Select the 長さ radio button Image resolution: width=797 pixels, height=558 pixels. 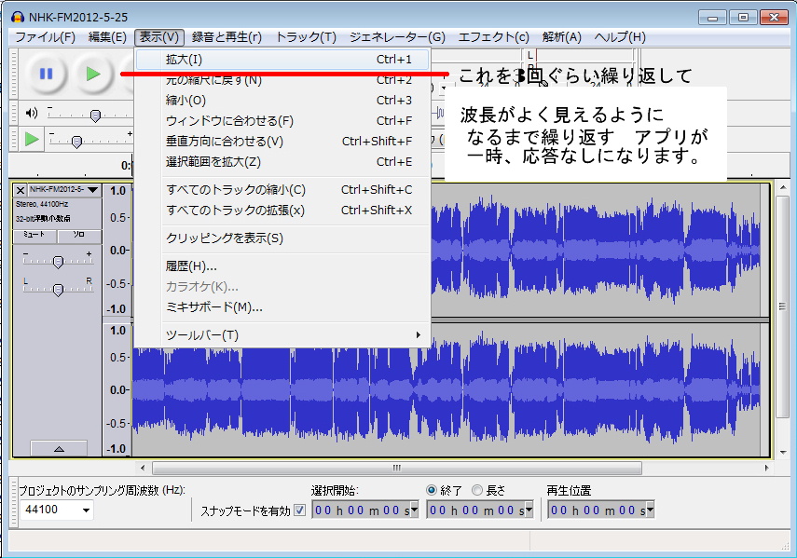tap(477, 490)
